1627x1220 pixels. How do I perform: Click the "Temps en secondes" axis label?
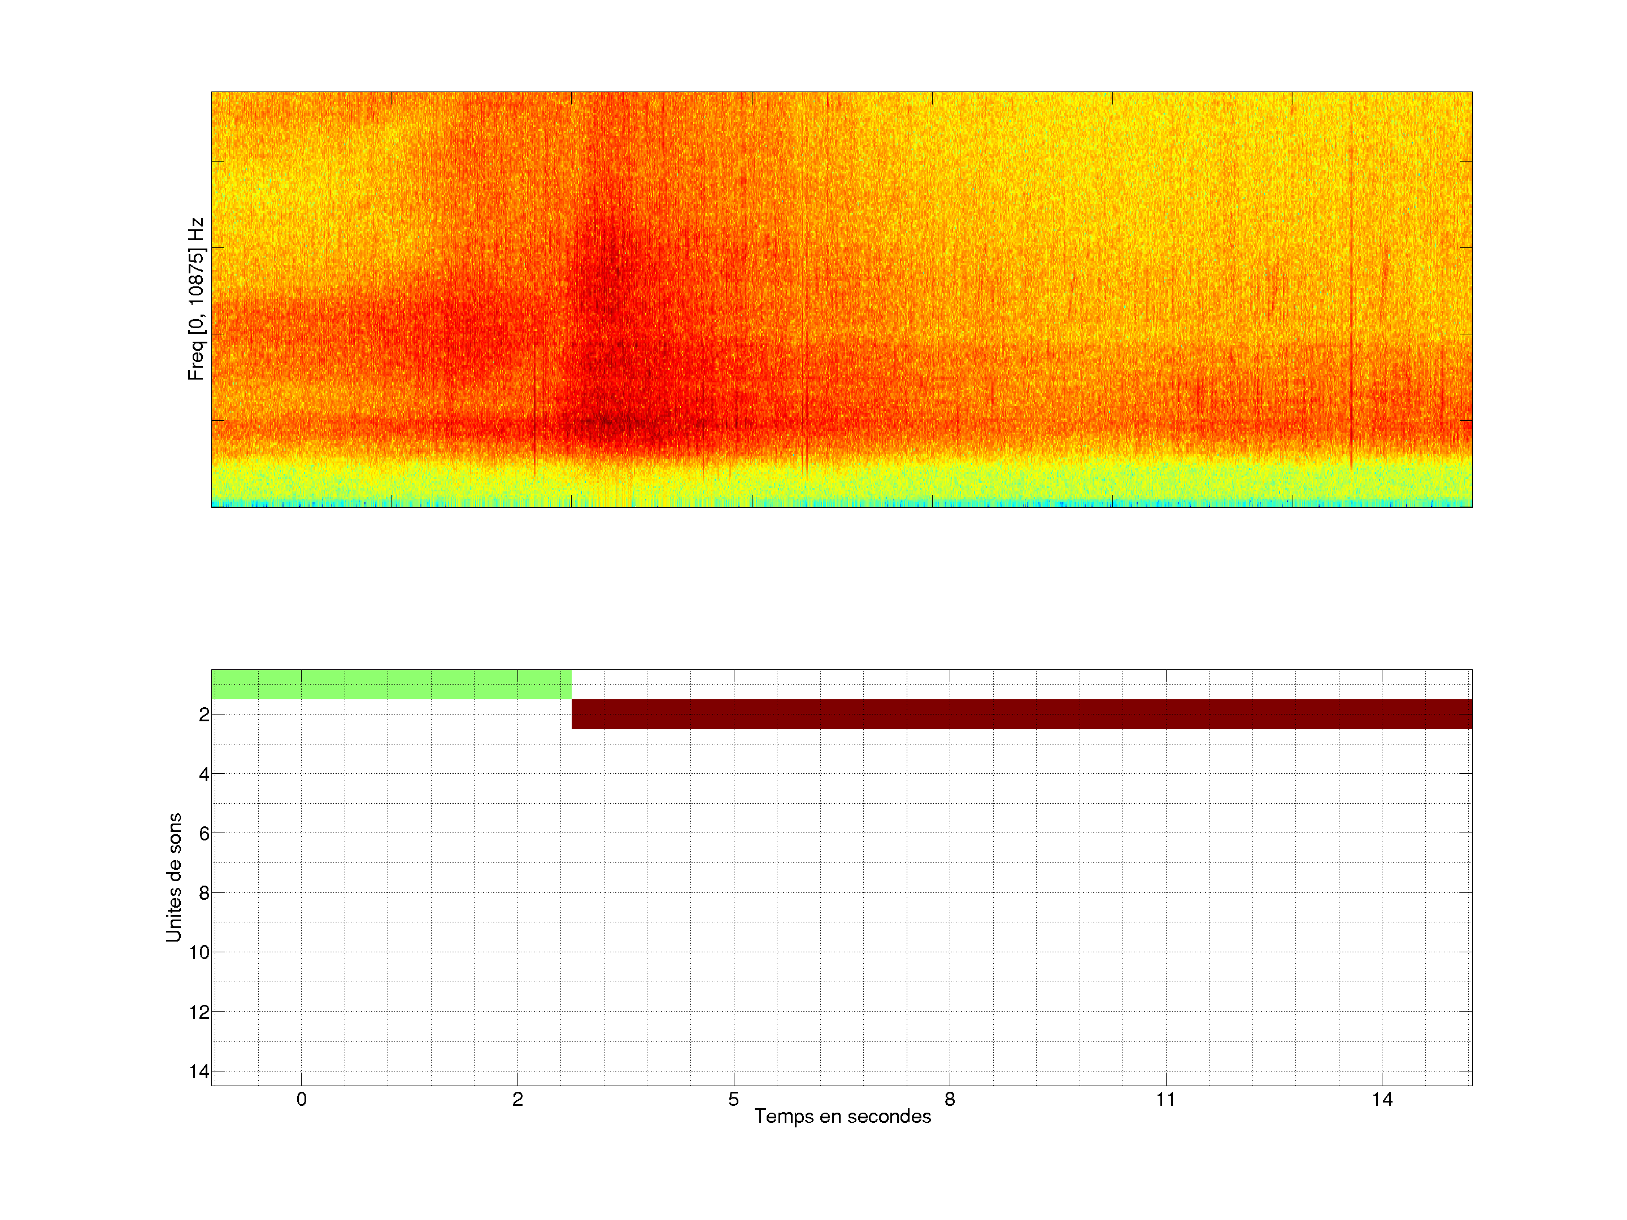(x=842, y=1116)
